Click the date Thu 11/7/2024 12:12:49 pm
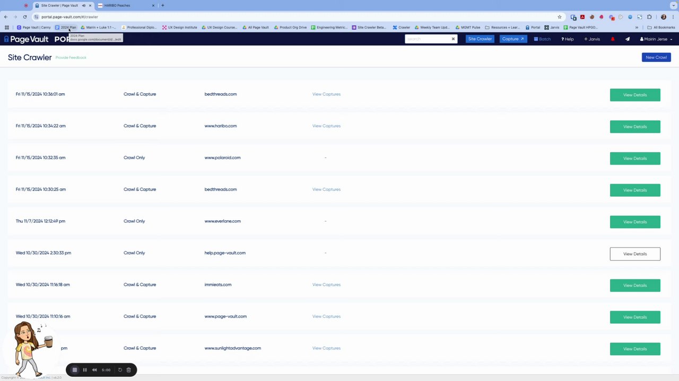 pyautogui.click(x=40, y=221)
